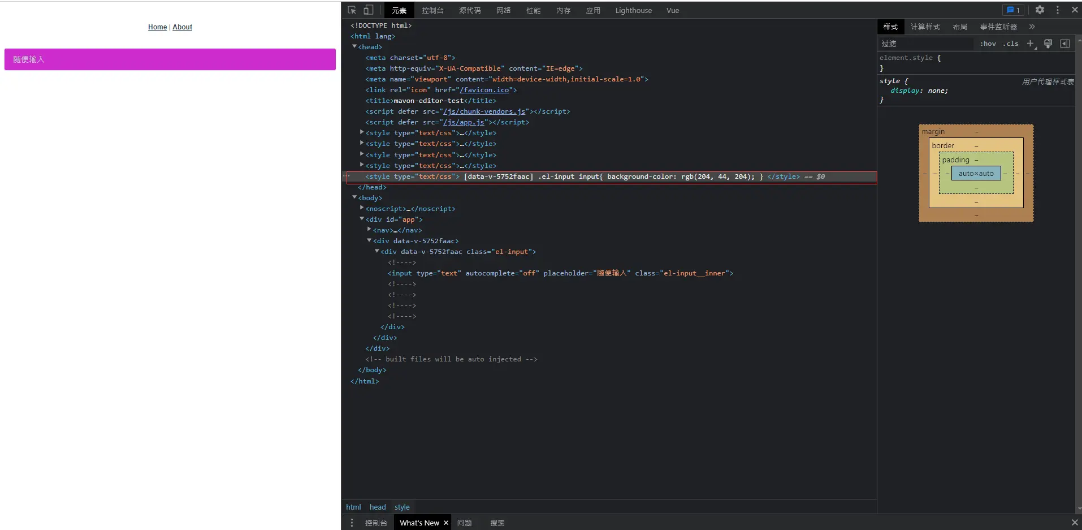This screenshot has height=530, width=1082.
Task: Show more style pane tabs via chevron
Action: pyautogui.click(x=1032, y=27)
